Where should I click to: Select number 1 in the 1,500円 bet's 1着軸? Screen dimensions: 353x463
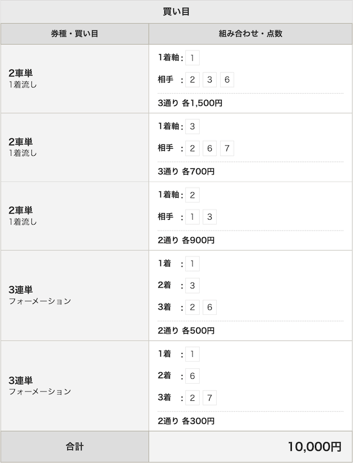[x=192, y=58]
